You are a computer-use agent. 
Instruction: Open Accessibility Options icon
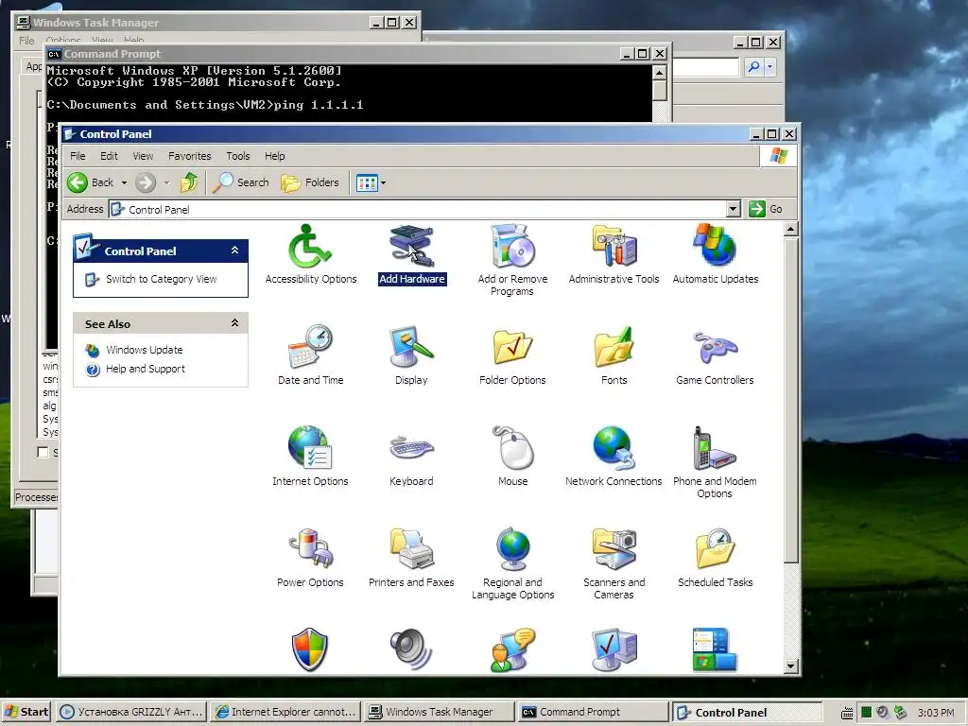[x=310, y=254]
